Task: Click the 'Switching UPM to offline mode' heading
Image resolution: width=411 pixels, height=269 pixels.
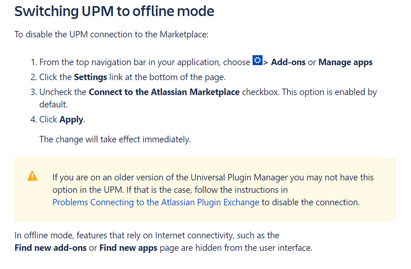Action: [x=114, y=12]
